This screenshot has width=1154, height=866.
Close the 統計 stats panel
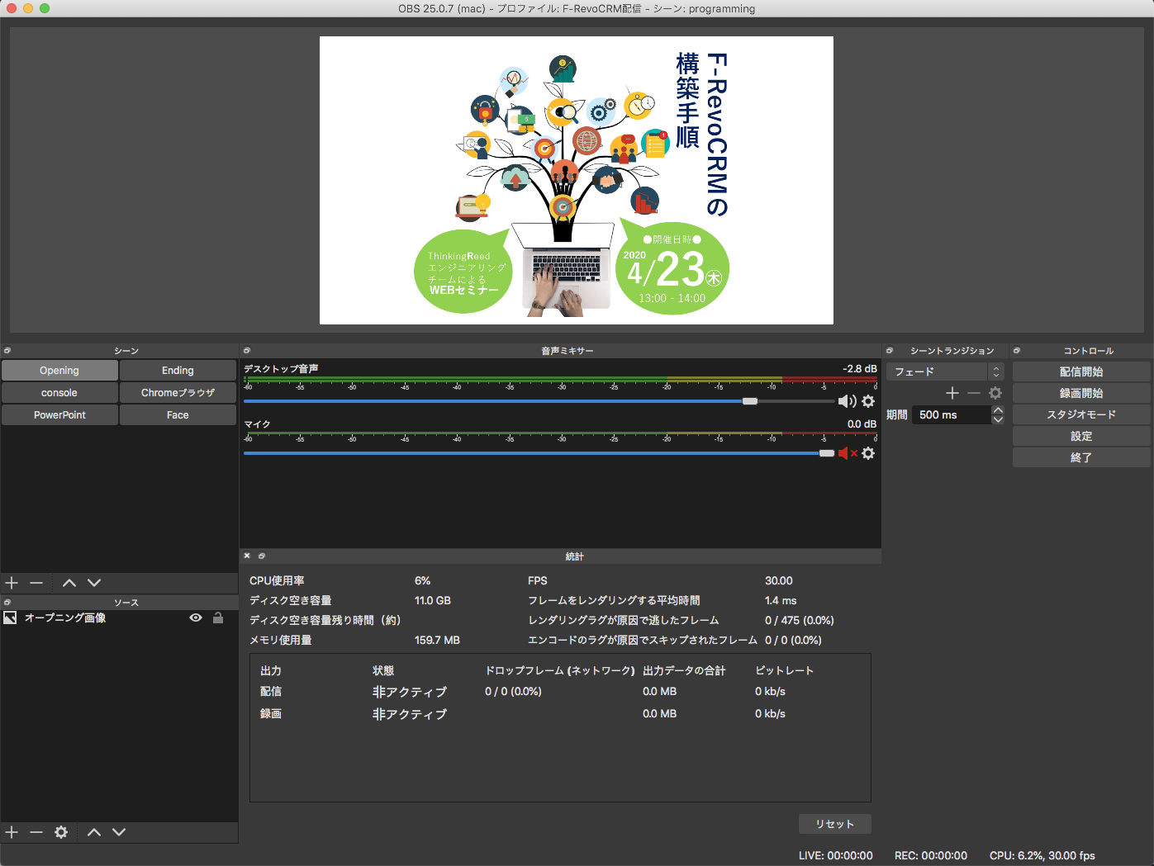tap(247, 556)
